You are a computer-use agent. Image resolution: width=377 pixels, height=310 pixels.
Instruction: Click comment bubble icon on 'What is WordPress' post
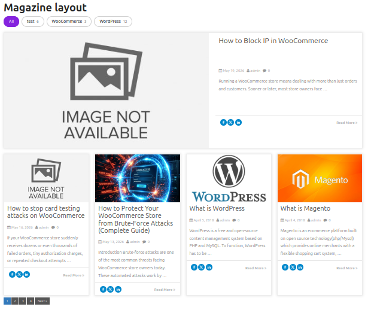234,220
